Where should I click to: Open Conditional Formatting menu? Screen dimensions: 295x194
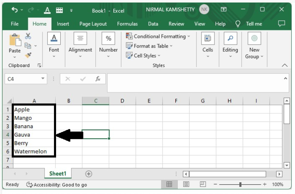tap(158, 36)
